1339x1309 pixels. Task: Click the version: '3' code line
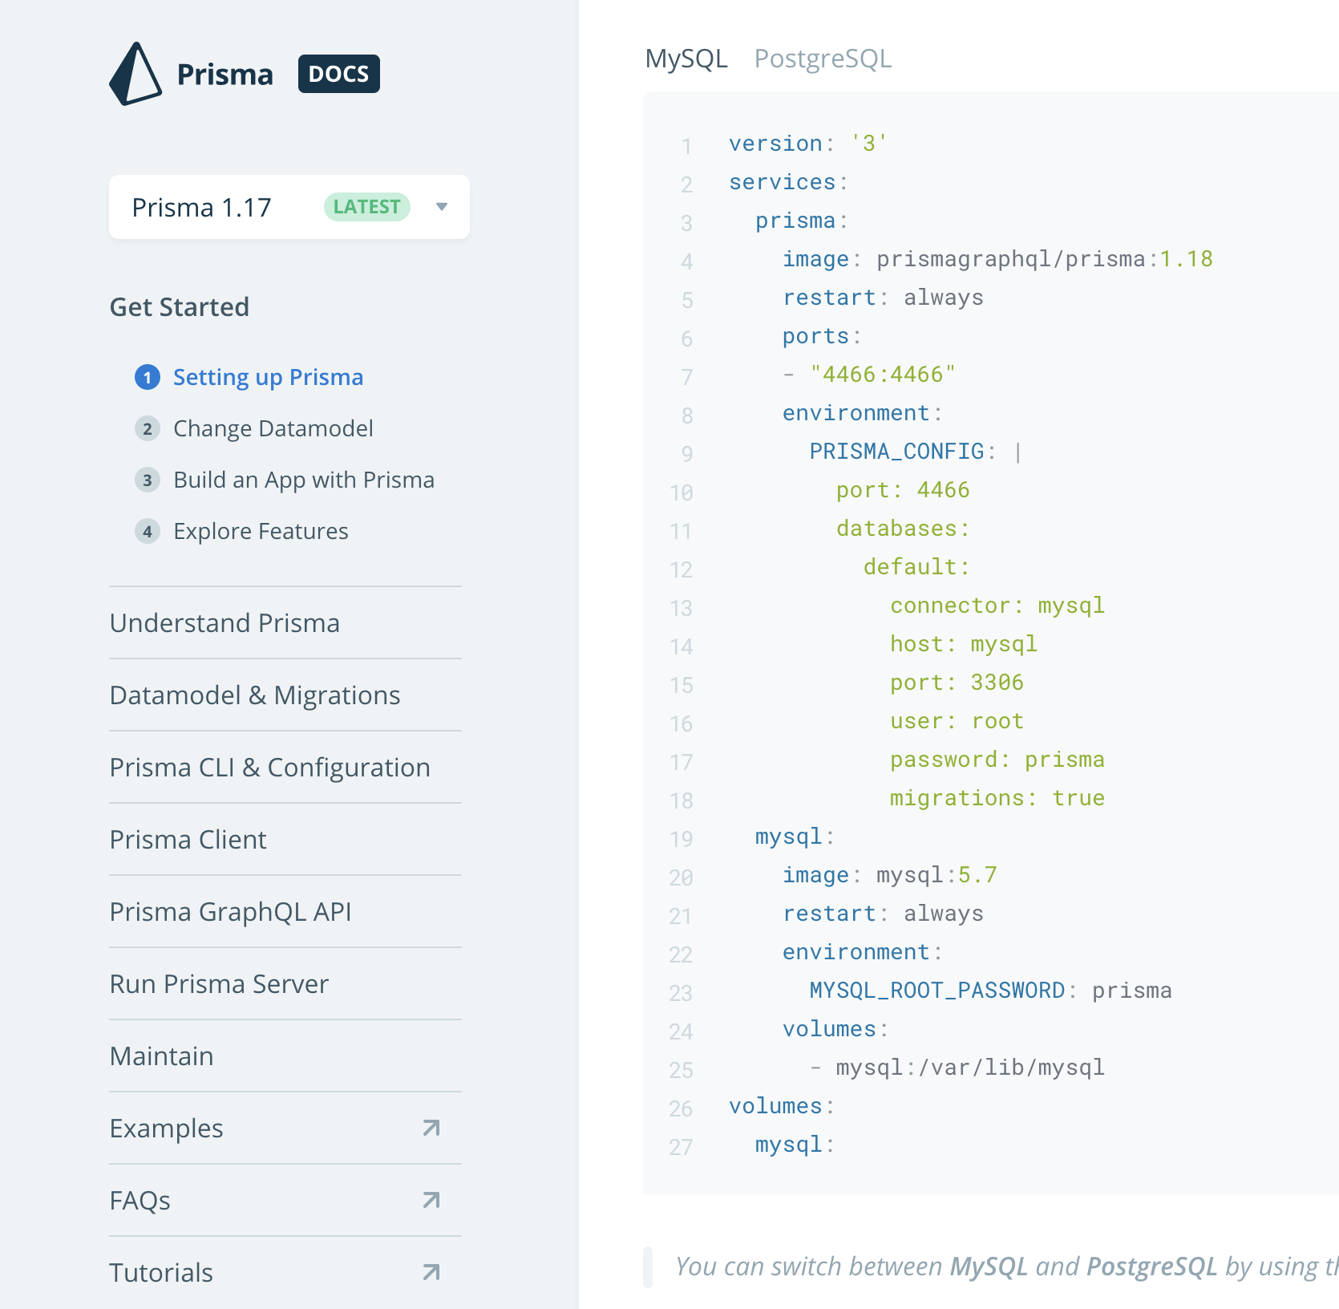coord(808,144)
